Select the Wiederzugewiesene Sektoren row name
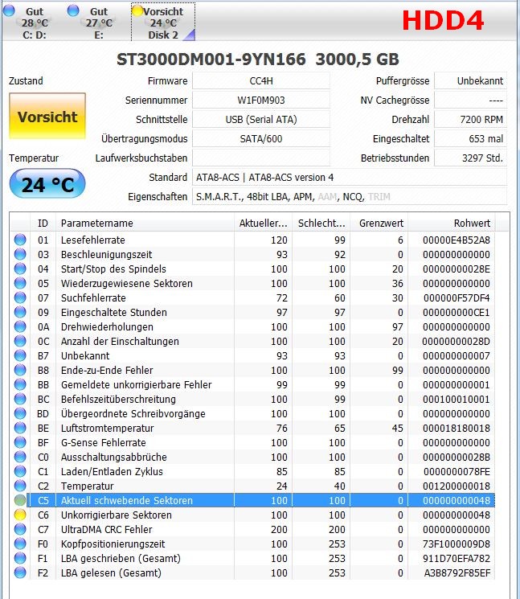Screen dimensions: 520x599 tap(127, 284)
